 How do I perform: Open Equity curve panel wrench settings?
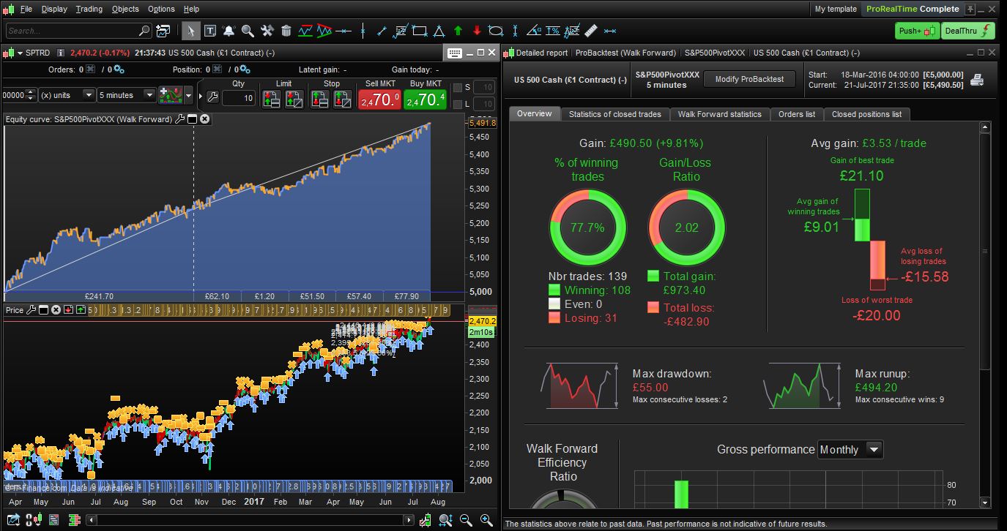179,119
